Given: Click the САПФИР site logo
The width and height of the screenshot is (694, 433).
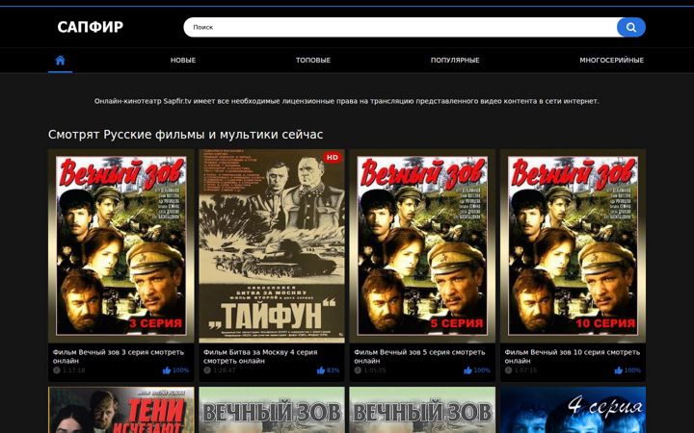Looking at the screenshot, I should (x=91, y=27).
